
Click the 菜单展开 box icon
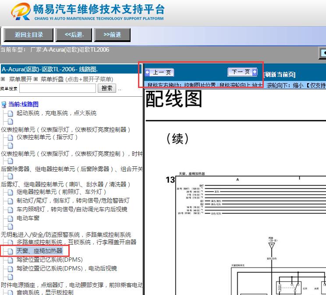coord(3,79)
